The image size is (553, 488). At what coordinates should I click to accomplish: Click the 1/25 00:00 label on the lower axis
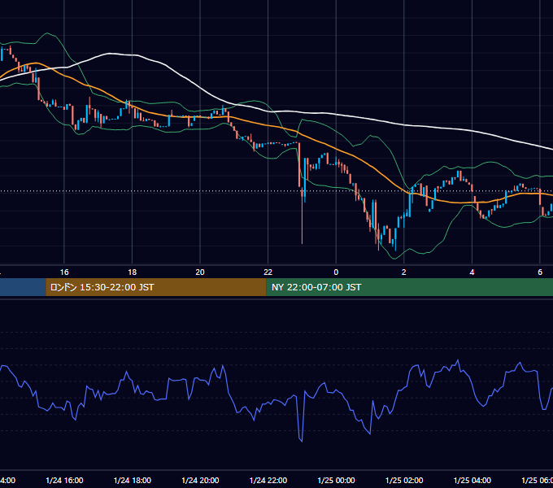336,480
